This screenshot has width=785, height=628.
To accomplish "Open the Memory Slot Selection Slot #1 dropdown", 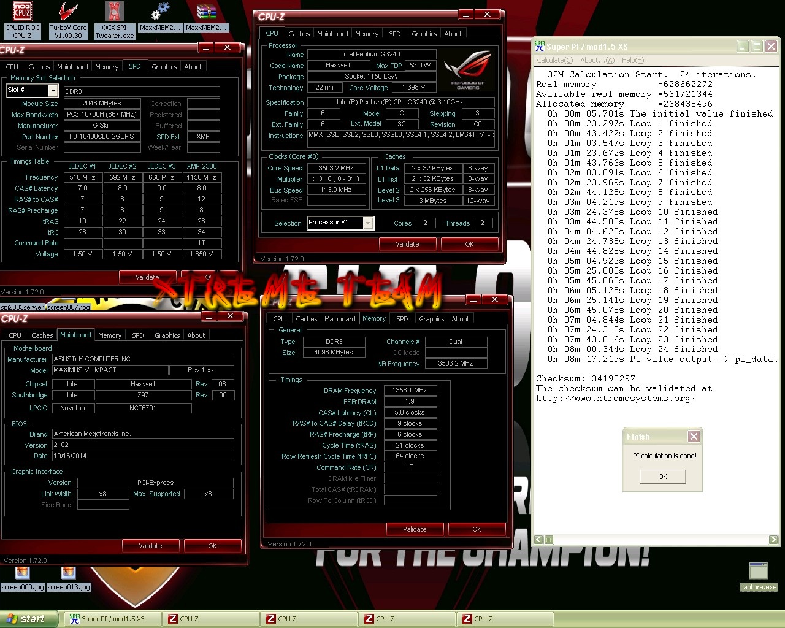I will (x=53, y=91).
